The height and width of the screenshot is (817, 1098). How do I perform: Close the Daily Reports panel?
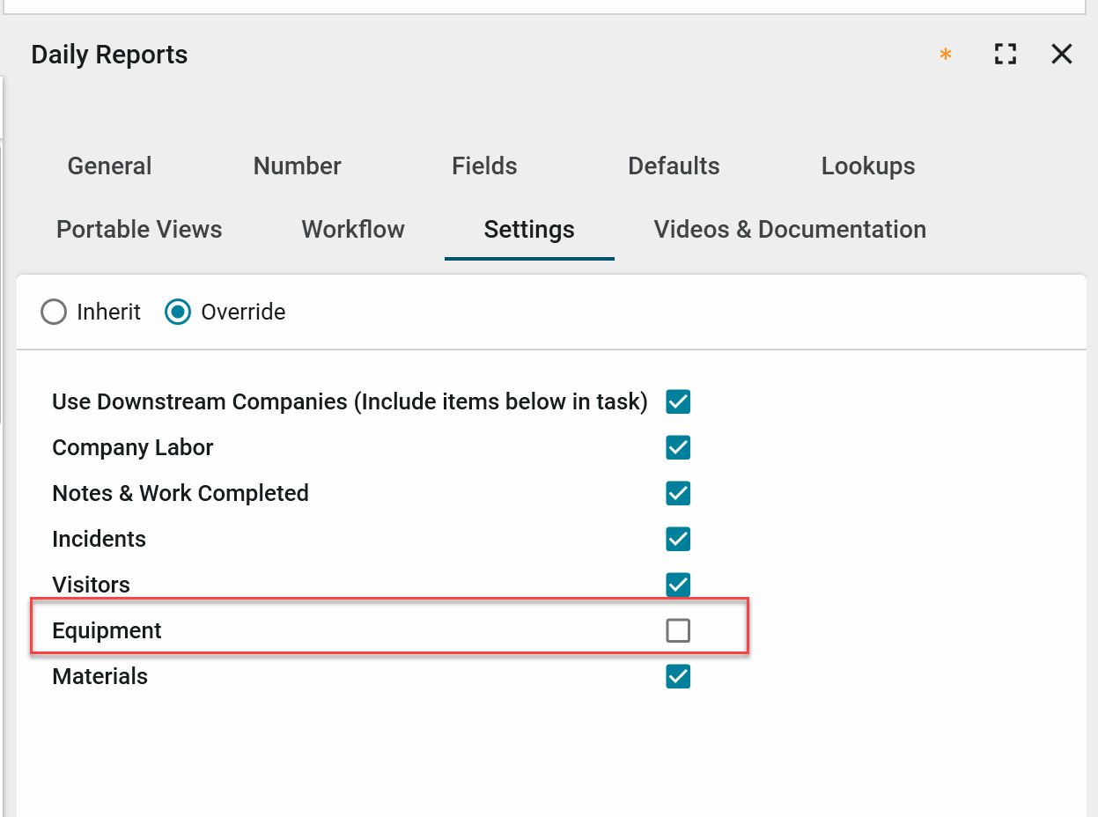[1062, 55]
